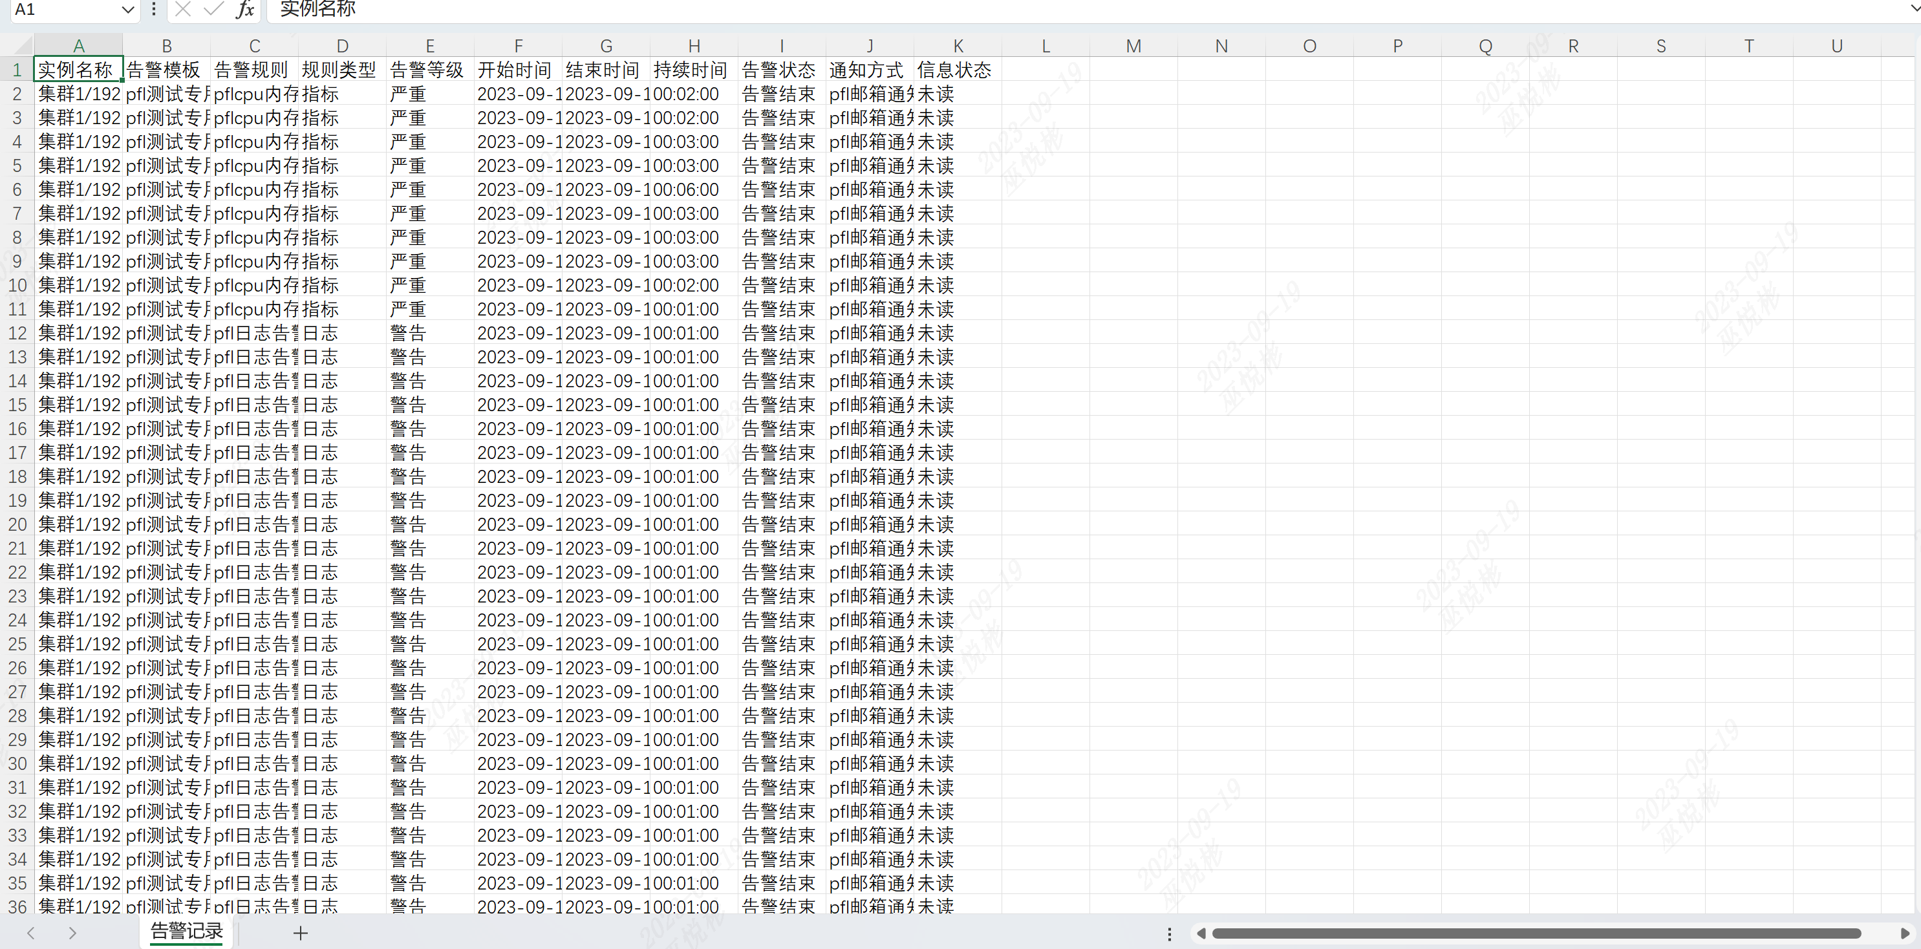This screenshot has height=949, width=1921.
Task: Click the scrollbar resize dots handle
Action: (x=1169, y=933)
